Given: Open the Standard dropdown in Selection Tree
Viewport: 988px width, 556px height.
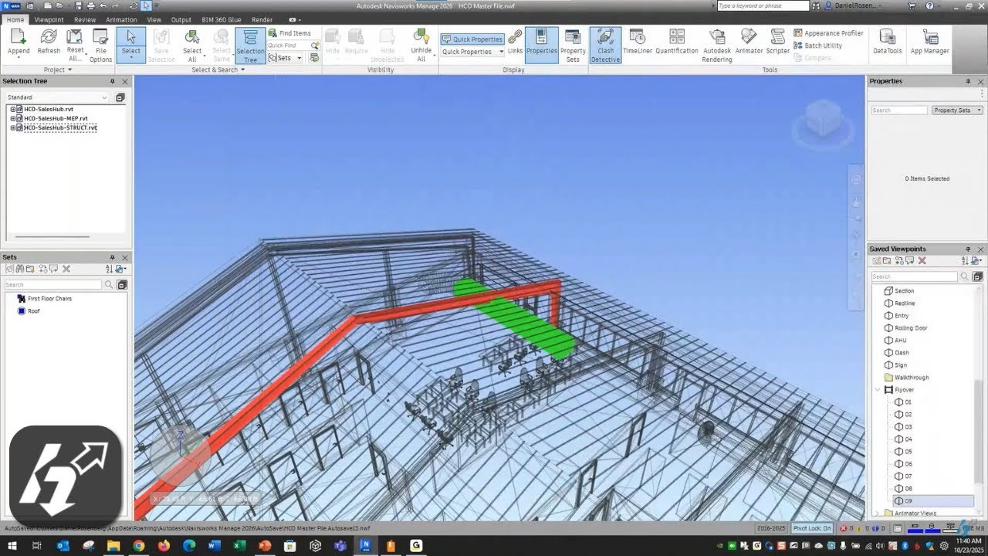Looking at the screenshot, I should [57, 97].
